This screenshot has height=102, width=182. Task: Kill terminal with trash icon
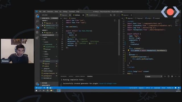point(172,76)
